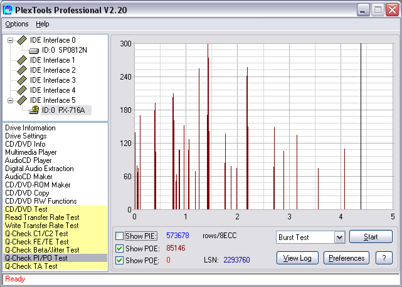Select Read Transfer Rate Test
This screenshot has width=402, height=287.
(55, 217)
